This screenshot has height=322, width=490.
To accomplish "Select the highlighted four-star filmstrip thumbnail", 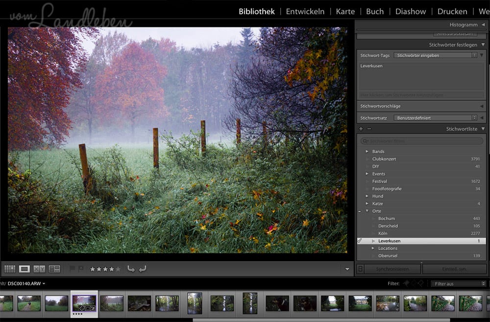I will [84, 303].
